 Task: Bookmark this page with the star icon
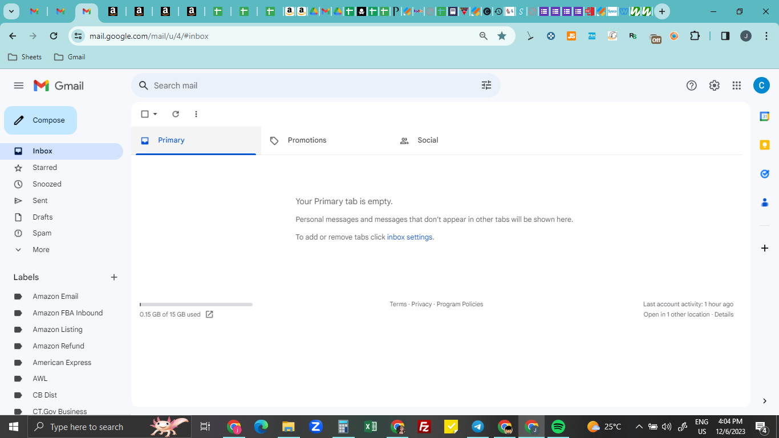502,36
